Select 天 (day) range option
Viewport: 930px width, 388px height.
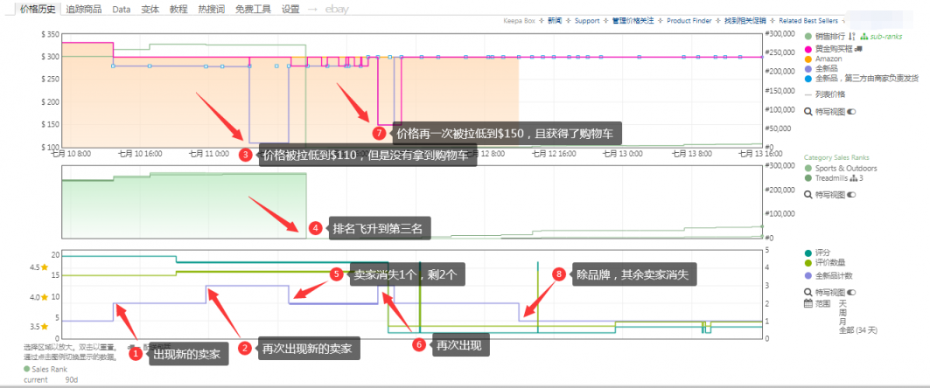[x=843, y=303]
